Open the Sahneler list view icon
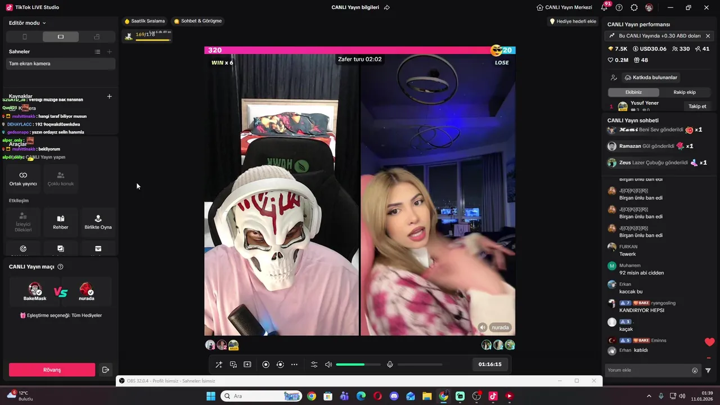The image size is (720, 405). 97,52
